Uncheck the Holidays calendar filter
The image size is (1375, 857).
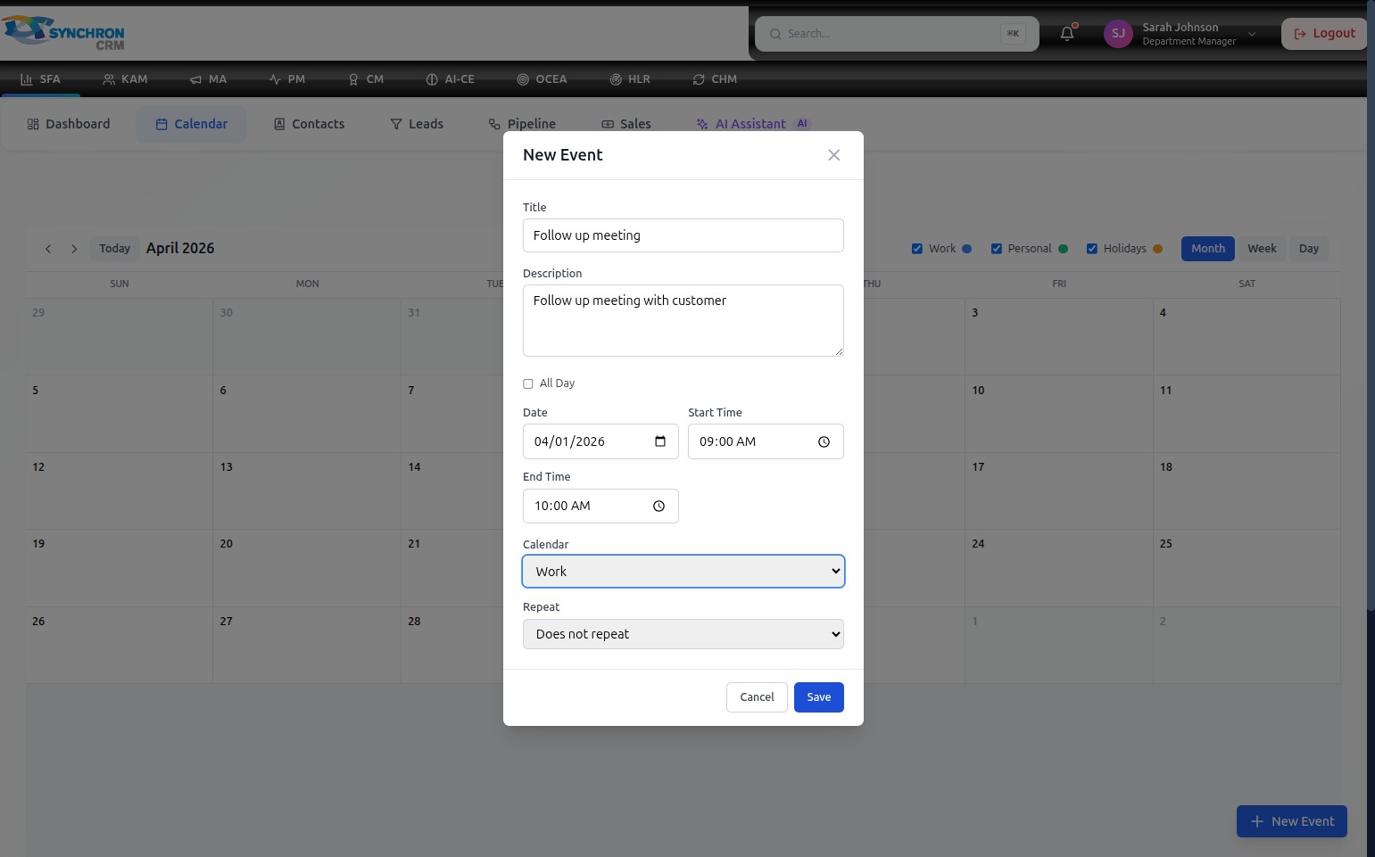[1092, 249]
